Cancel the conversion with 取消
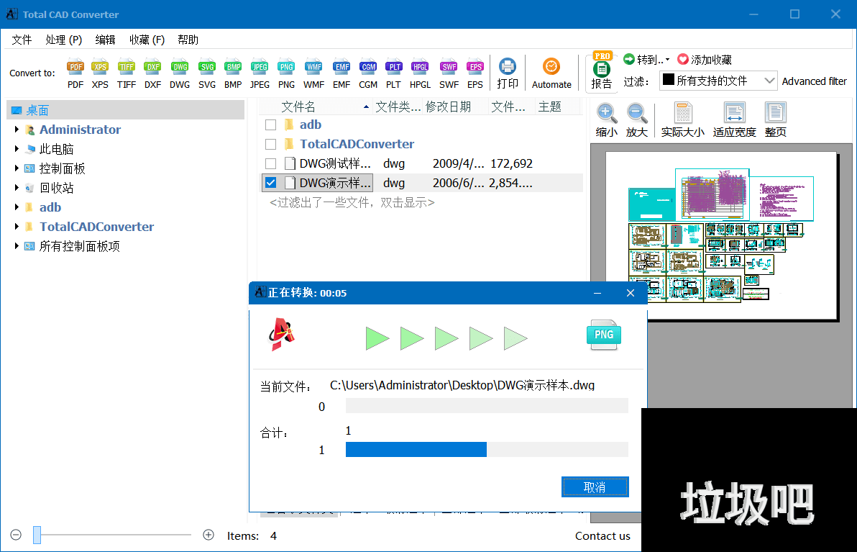 [x=595, y=487]
